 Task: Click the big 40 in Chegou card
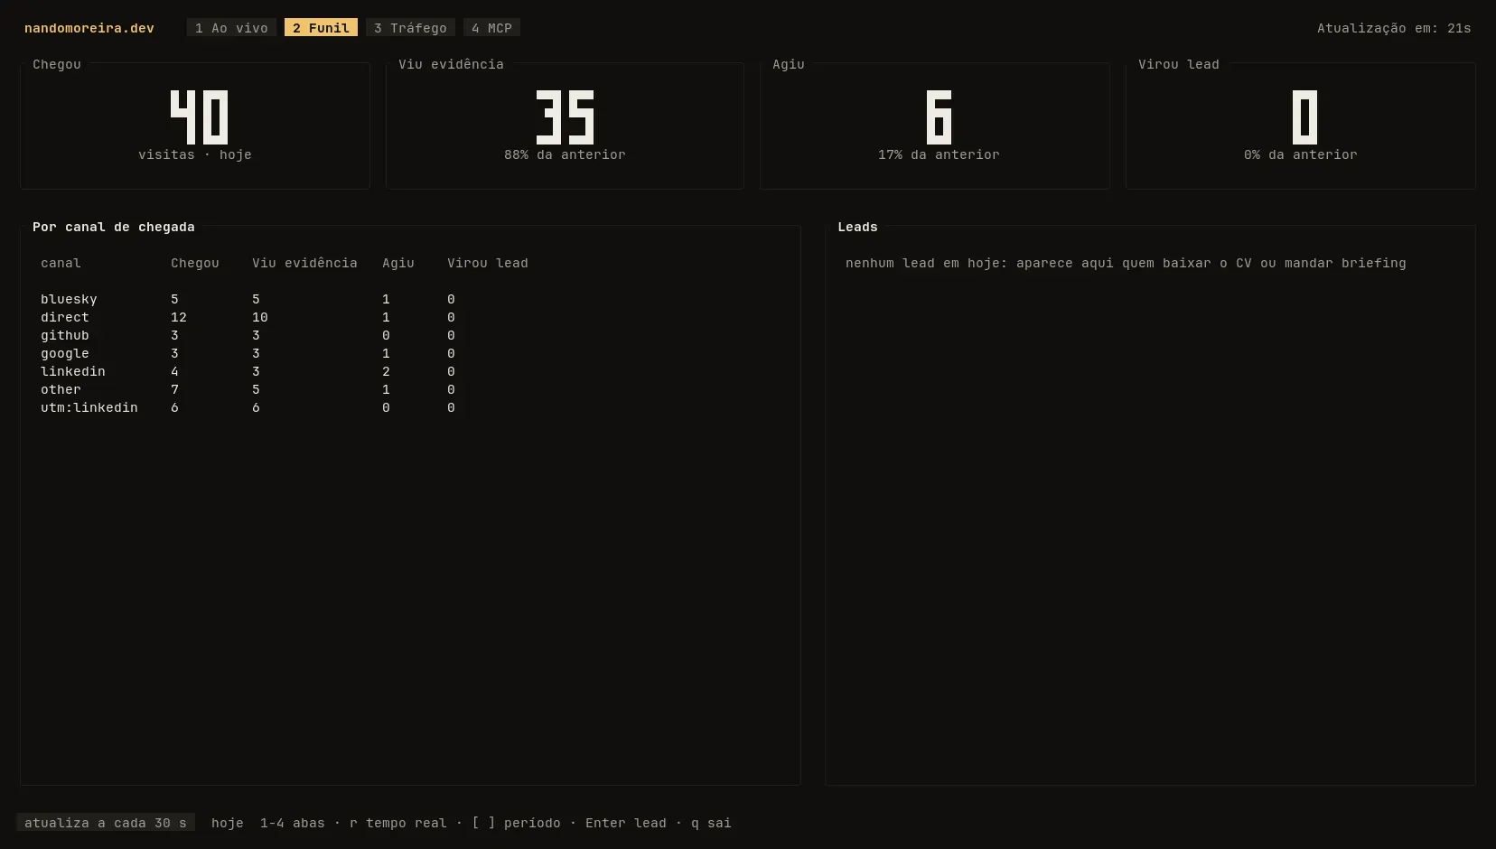[x=199, y=117]
